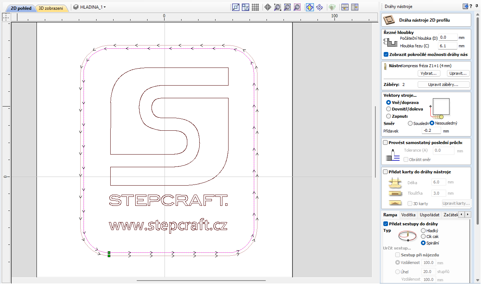The height and width of the screenshot is (286, 482).
Task: Click Upravit... tool button
Action: (458, 73)
